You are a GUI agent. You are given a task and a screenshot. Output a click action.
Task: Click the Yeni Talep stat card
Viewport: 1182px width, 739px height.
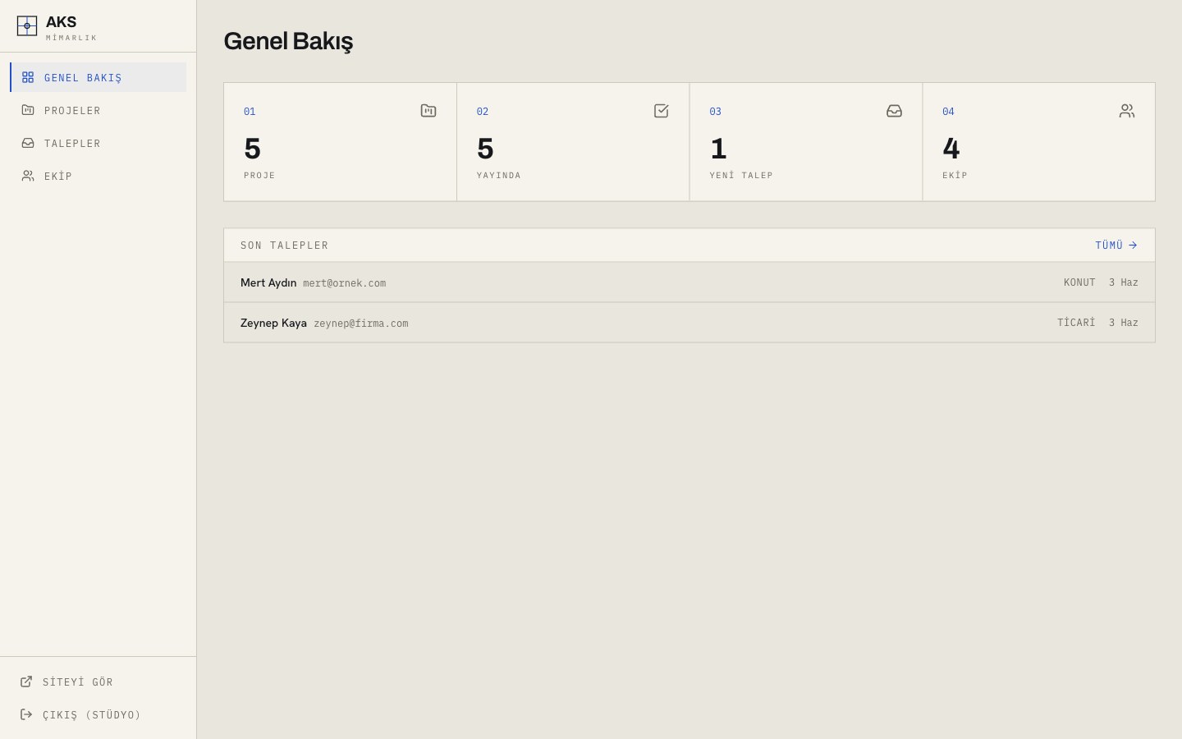click(806, 142)
